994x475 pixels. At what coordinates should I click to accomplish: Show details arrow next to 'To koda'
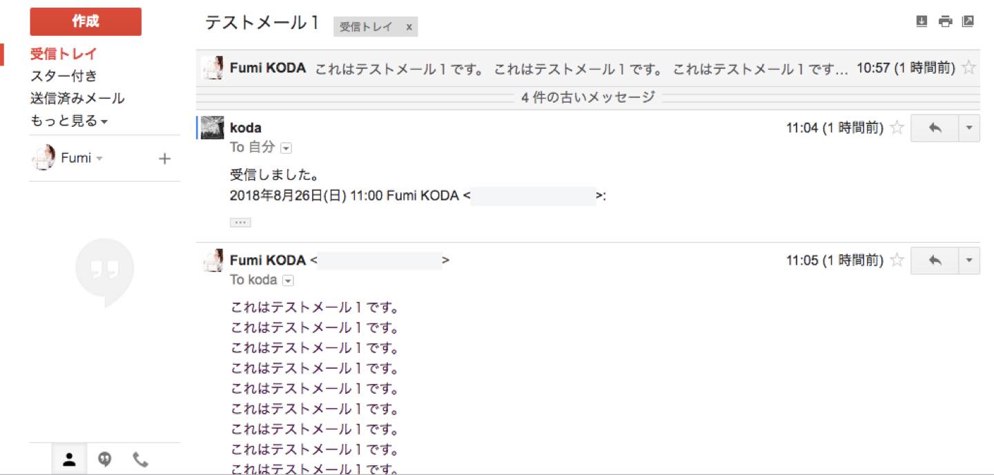coord(288,281)
